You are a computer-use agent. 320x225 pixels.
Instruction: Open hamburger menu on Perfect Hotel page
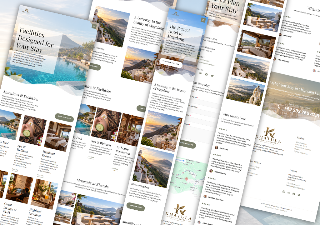click(x=203, y=20)
